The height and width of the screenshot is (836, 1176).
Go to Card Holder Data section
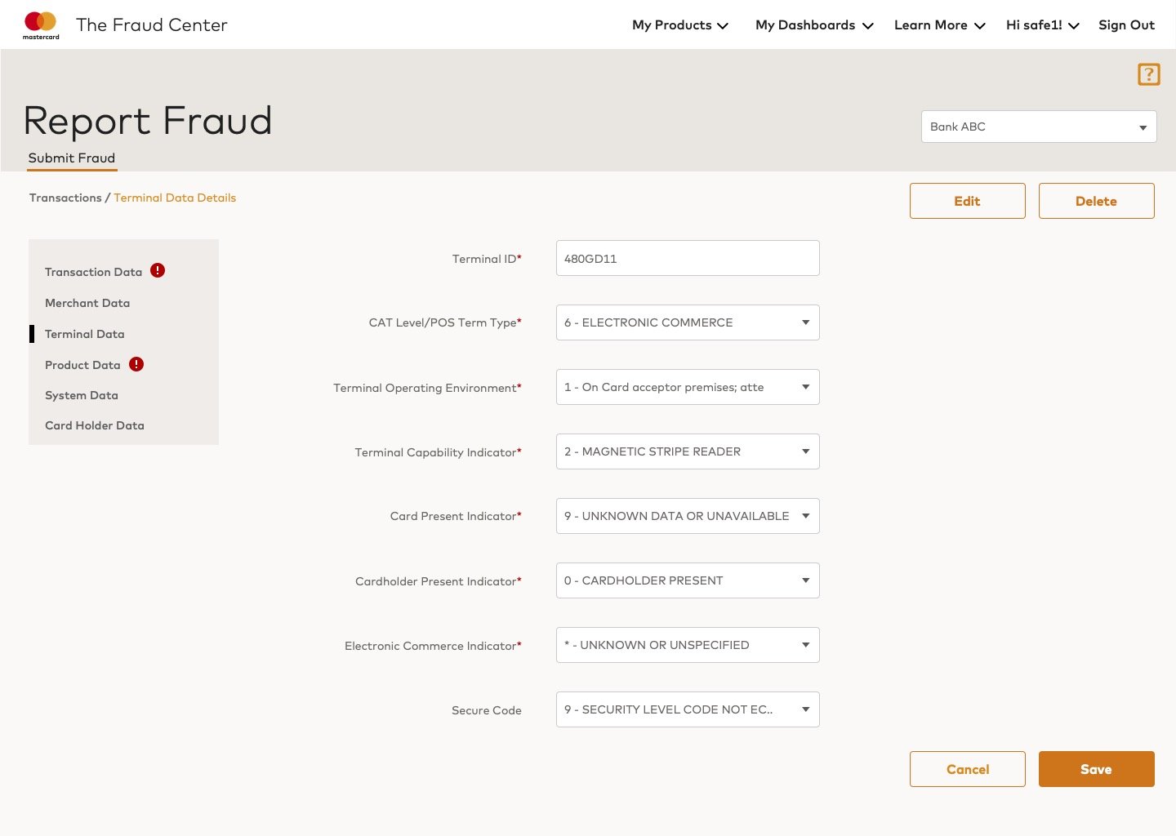(95, 425)
